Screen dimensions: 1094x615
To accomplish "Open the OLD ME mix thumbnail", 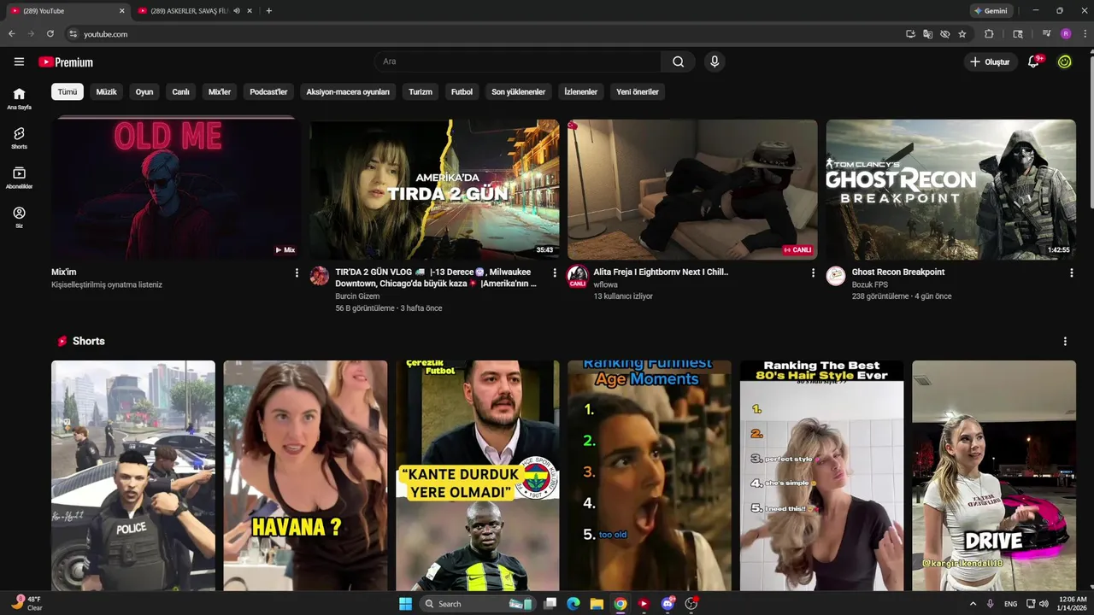I will 176,189.
